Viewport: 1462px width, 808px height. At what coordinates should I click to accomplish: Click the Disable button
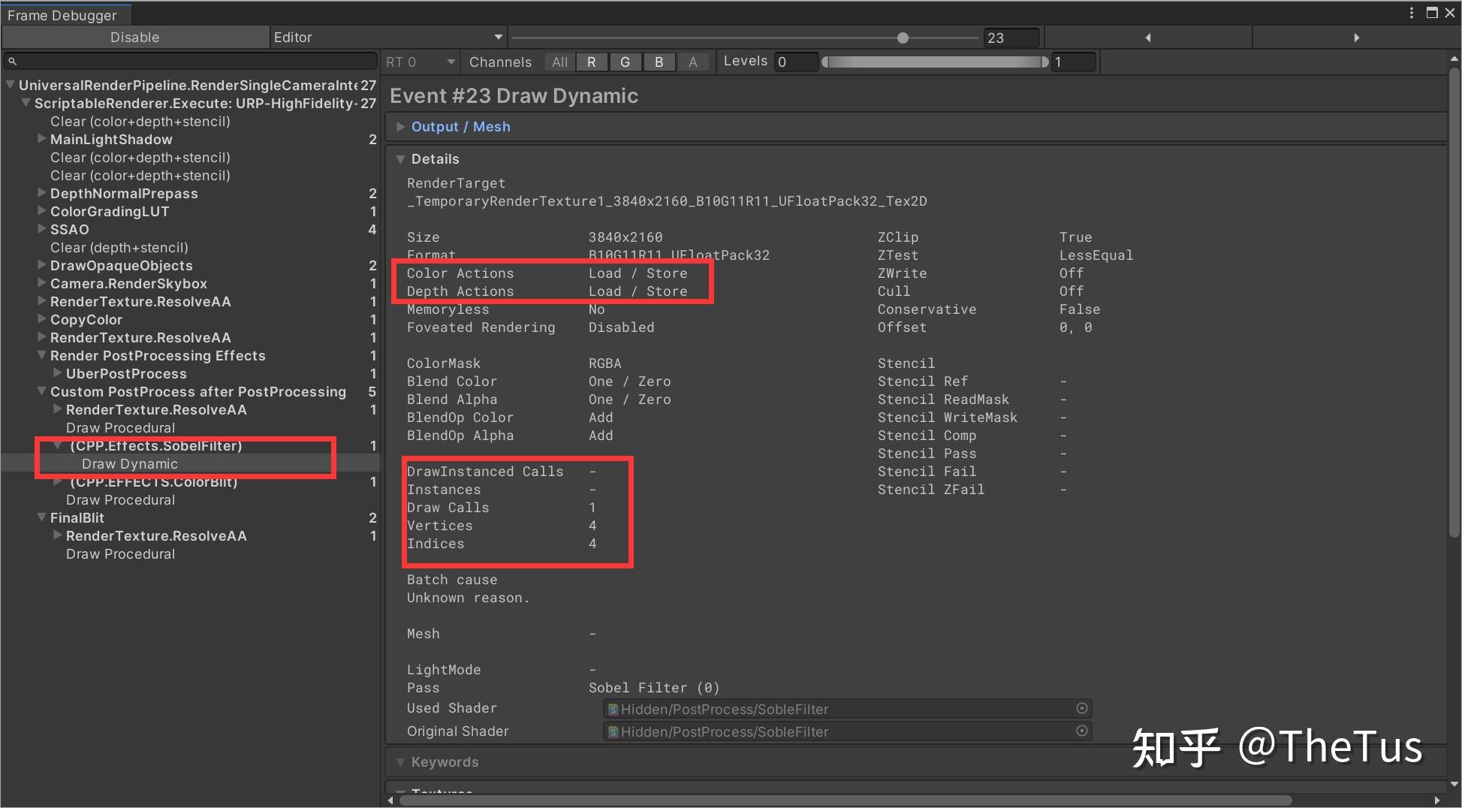click(x=135, y=37)
